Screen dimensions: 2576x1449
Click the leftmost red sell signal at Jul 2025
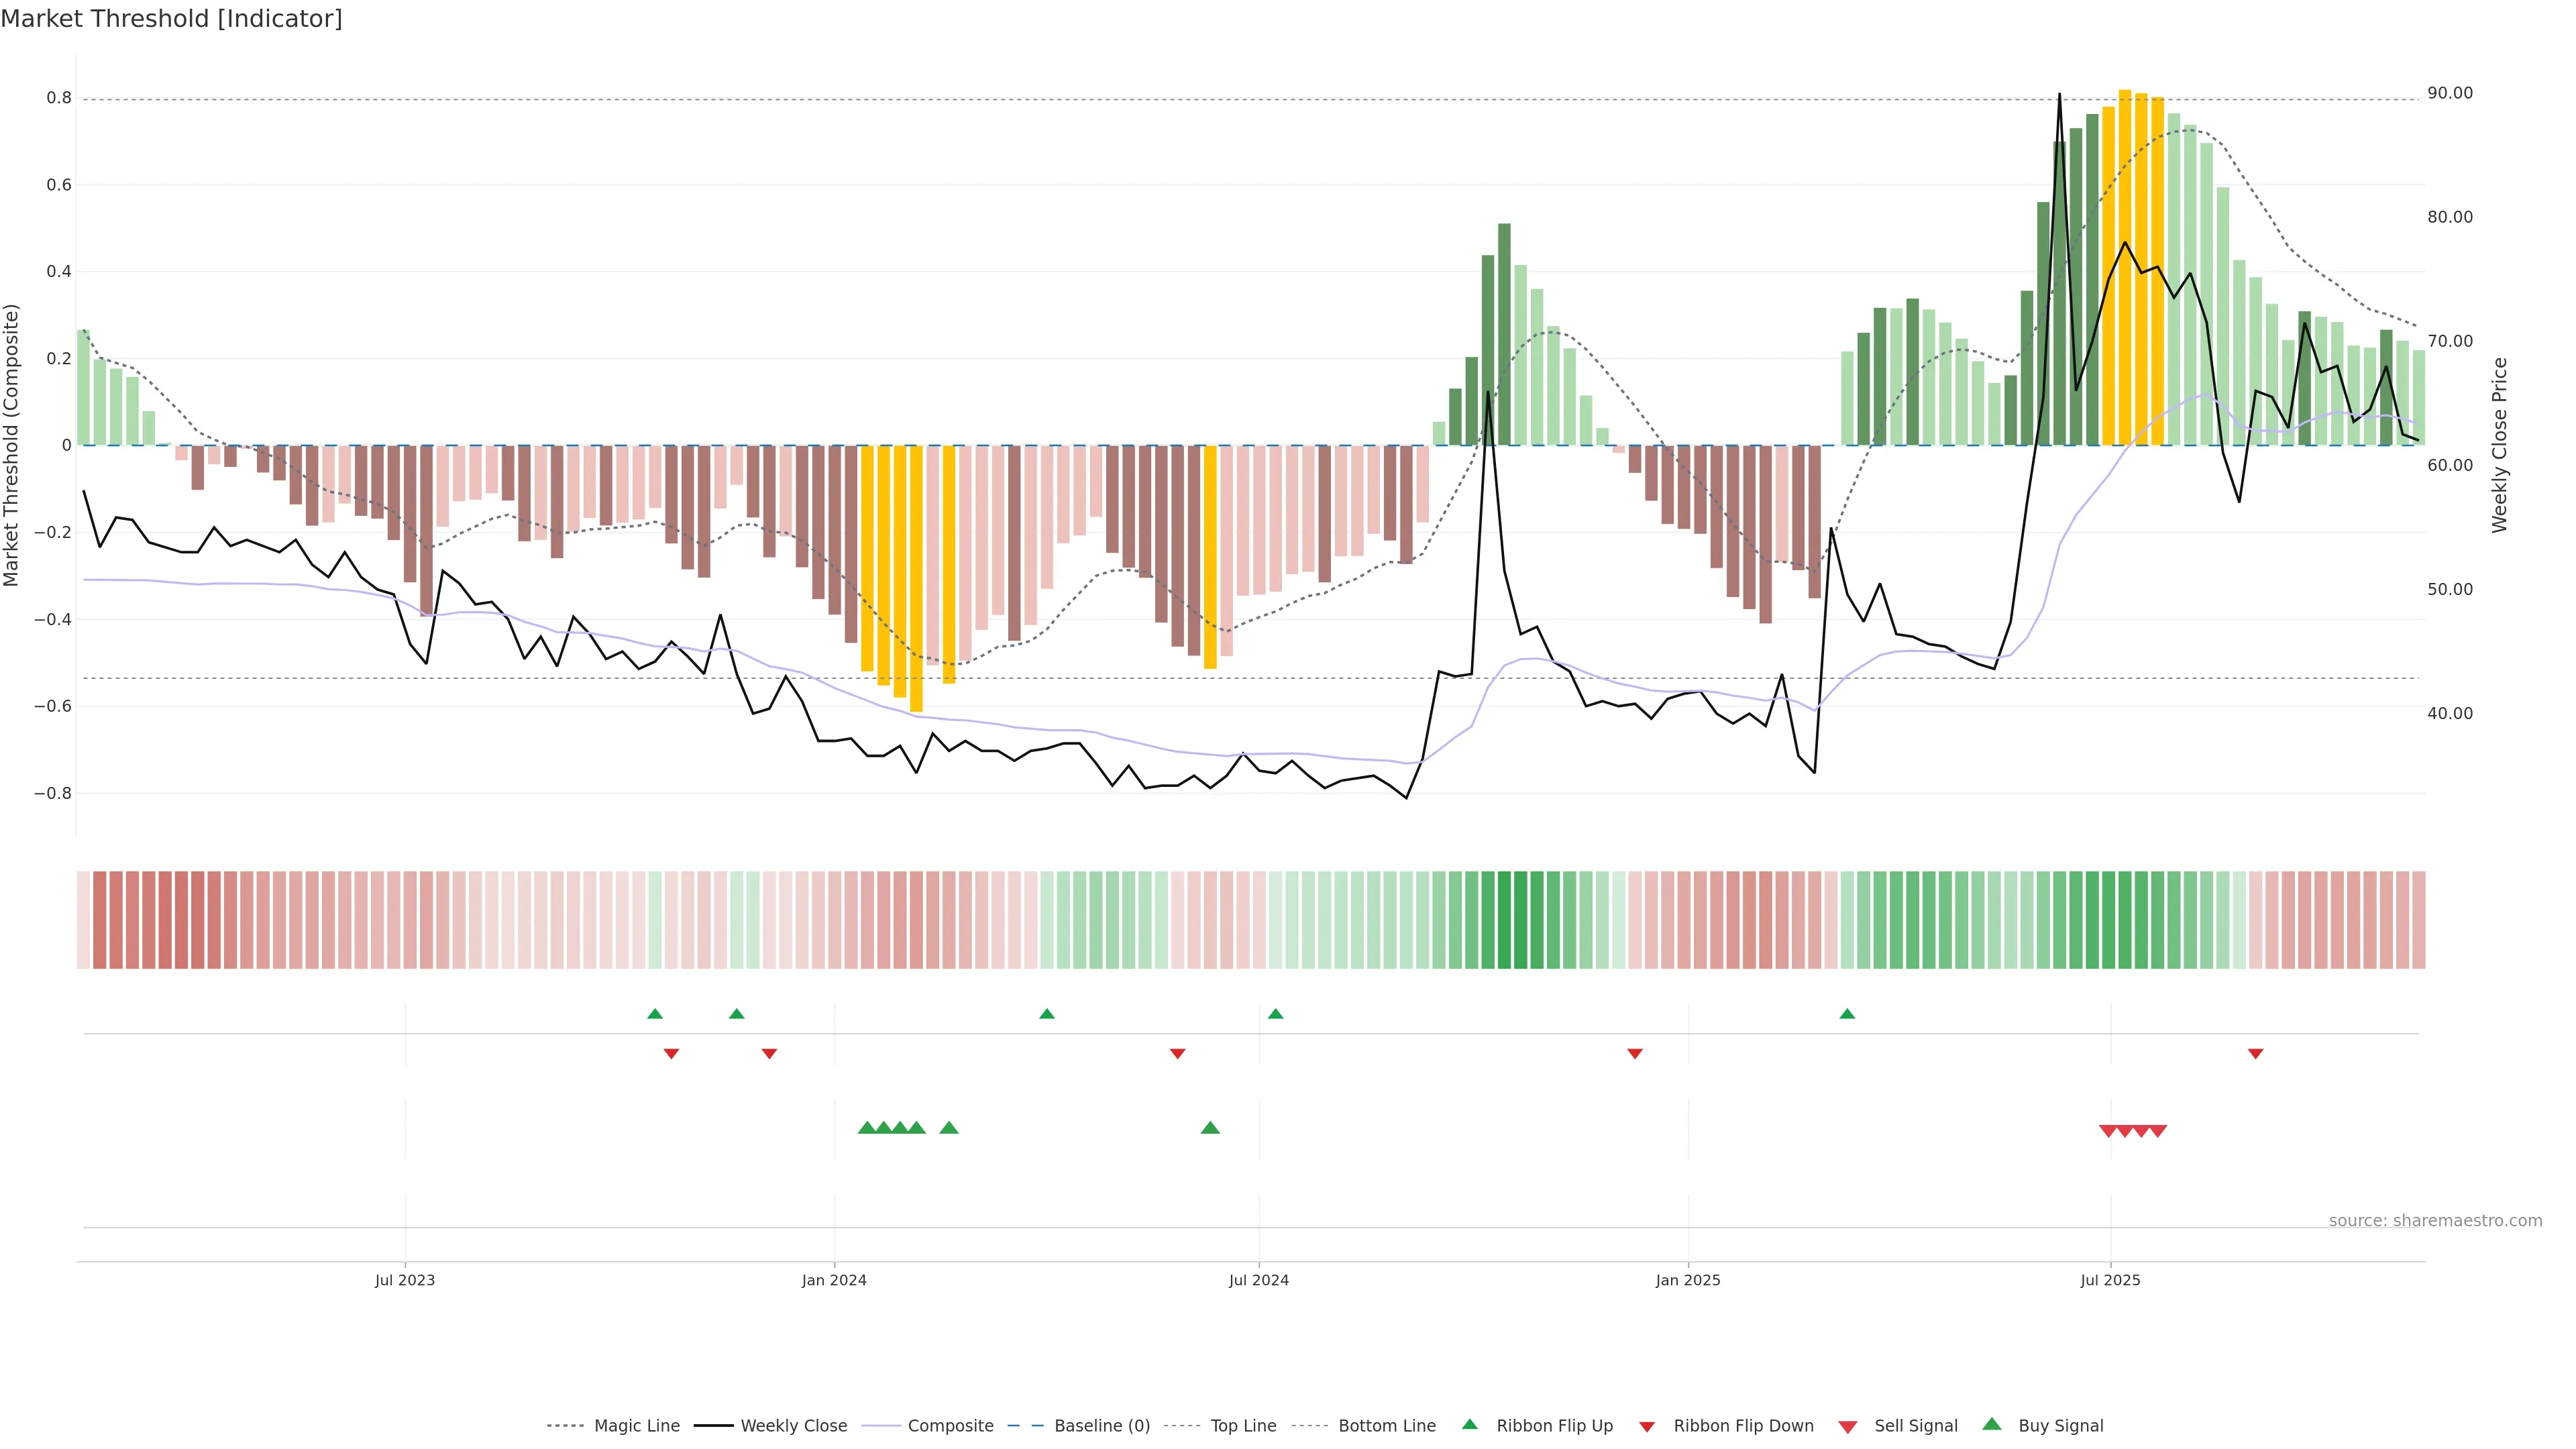click(x=2108, y=1131)
